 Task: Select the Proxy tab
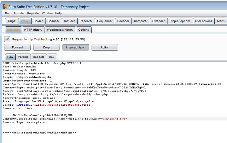coord(25,21)
